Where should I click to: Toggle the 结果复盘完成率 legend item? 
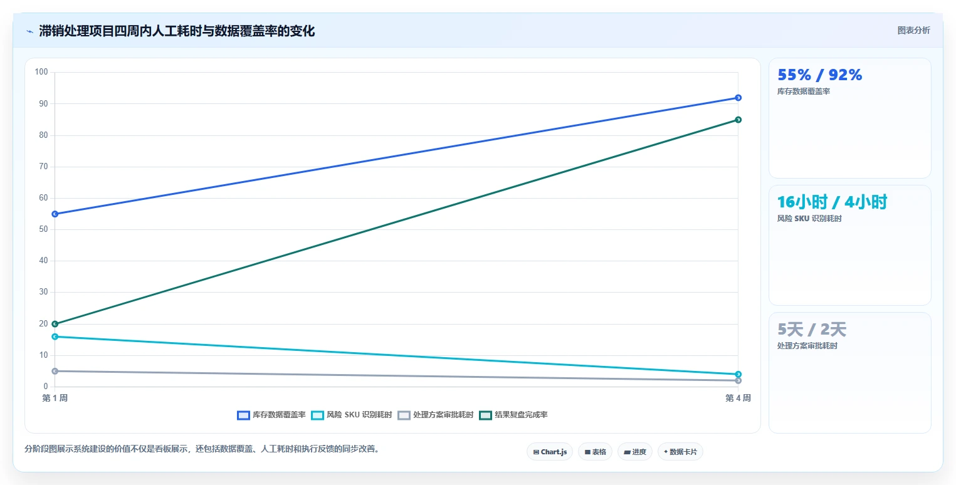point(513,415)
